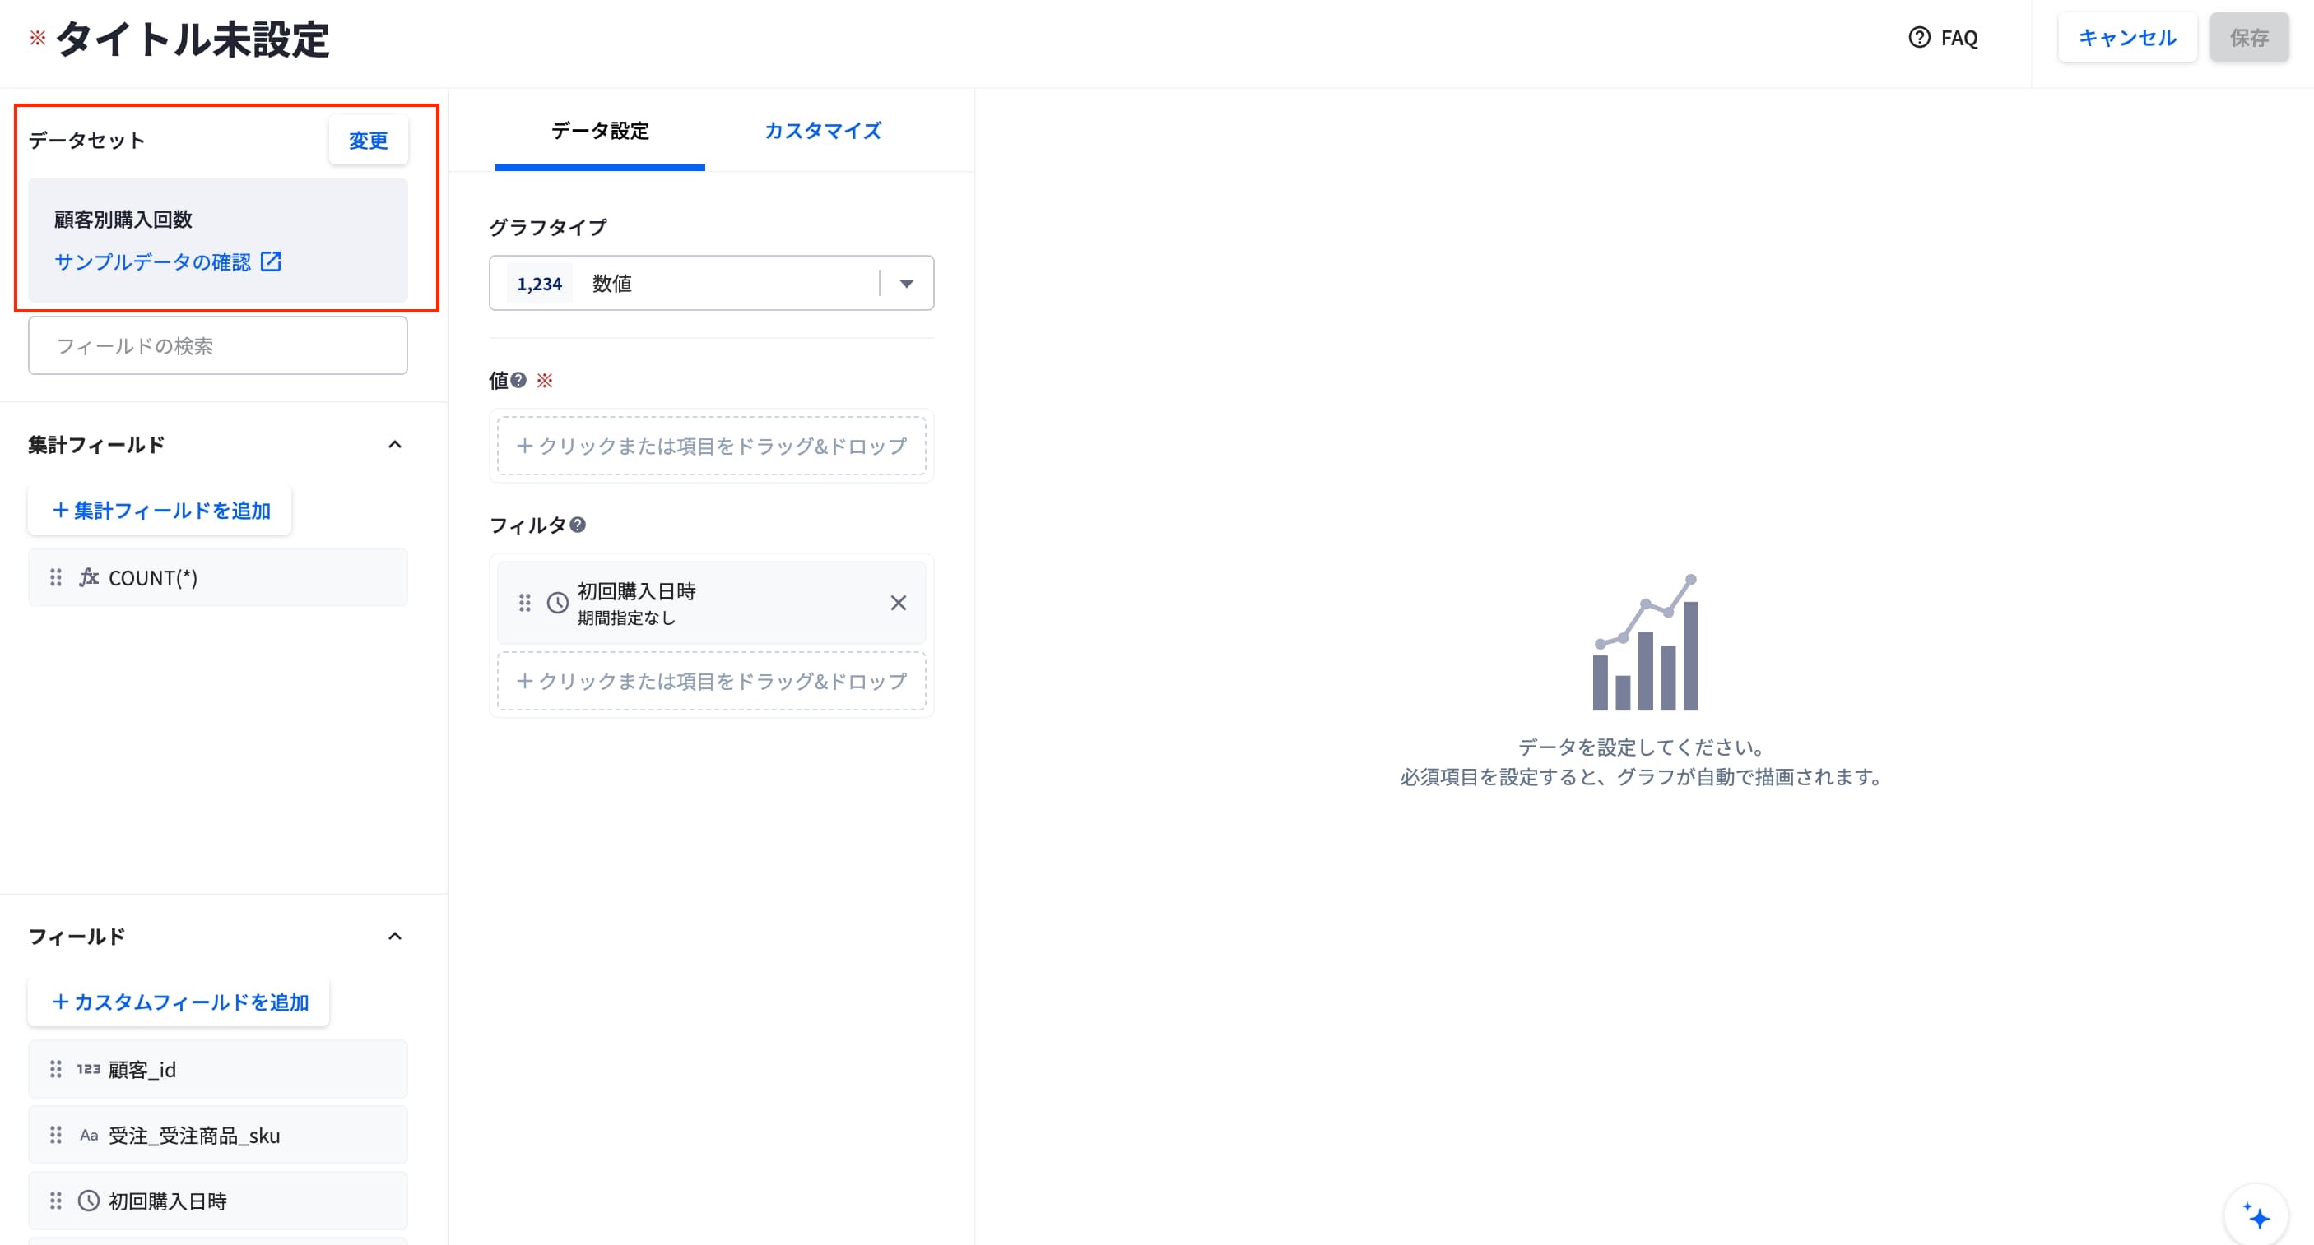Click ＋集計フィールドを追加 button

[x=160, y=510]
